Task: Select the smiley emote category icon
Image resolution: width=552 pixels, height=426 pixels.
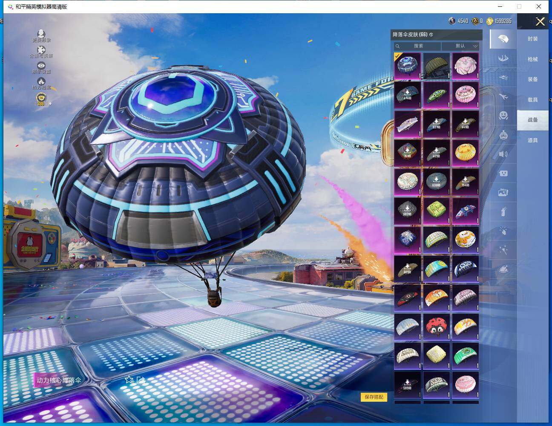Action: click(503, 116)
